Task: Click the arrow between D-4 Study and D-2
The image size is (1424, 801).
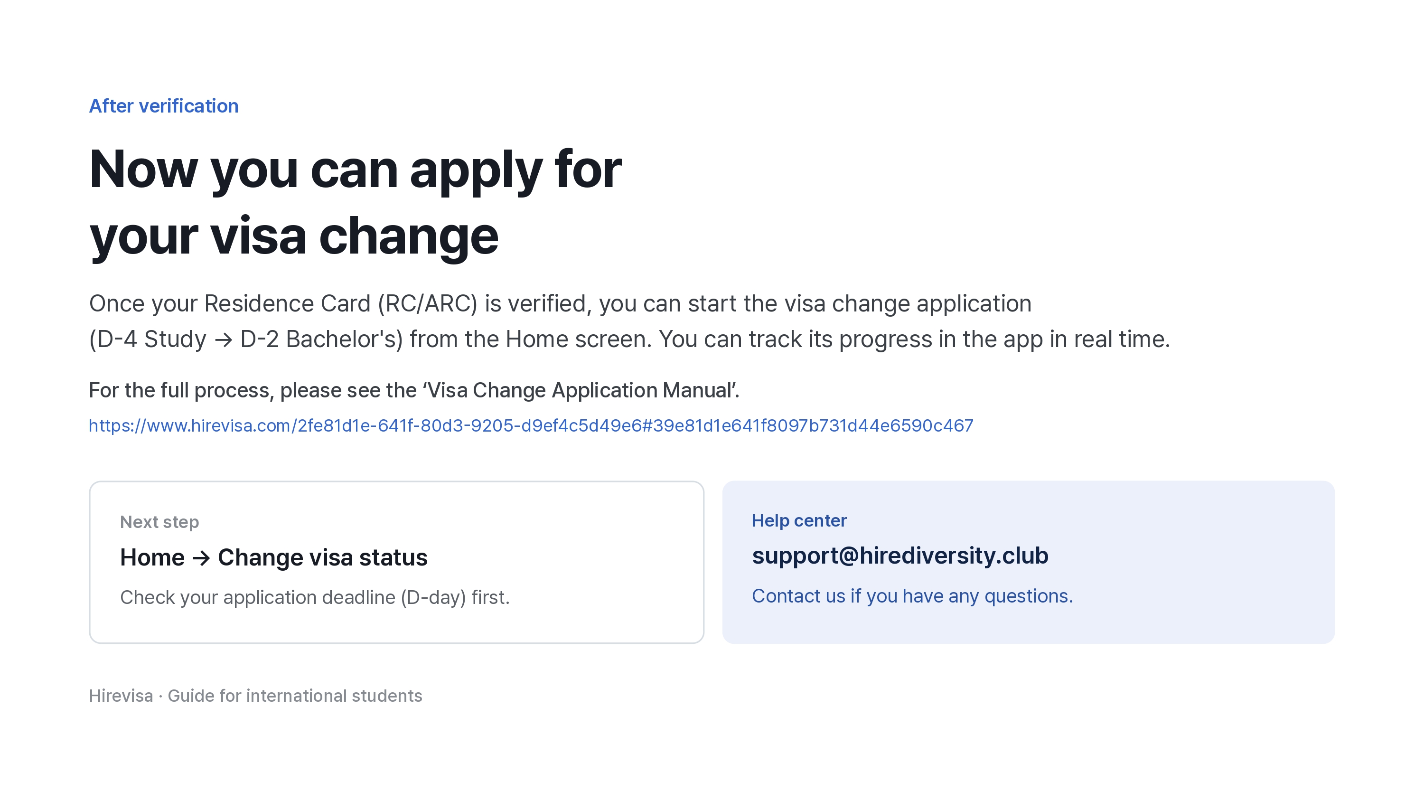Action: point(223,340)
